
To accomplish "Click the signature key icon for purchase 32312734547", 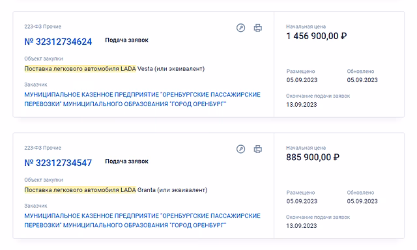I will pos(240,149).
